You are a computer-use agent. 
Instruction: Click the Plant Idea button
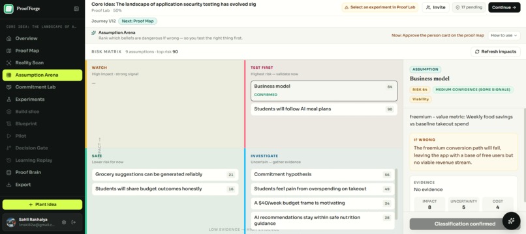tap(42, 205)
